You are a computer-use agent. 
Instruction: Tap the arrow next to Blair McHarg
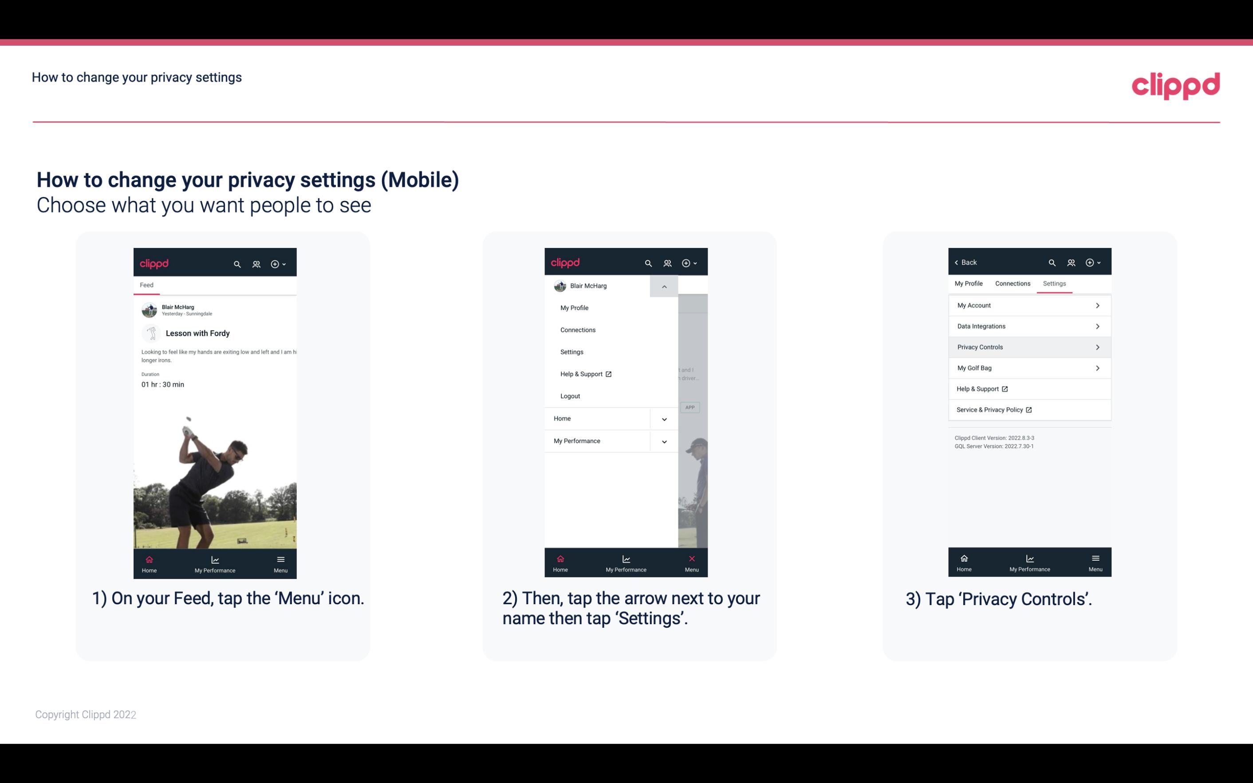coord(665,286)
